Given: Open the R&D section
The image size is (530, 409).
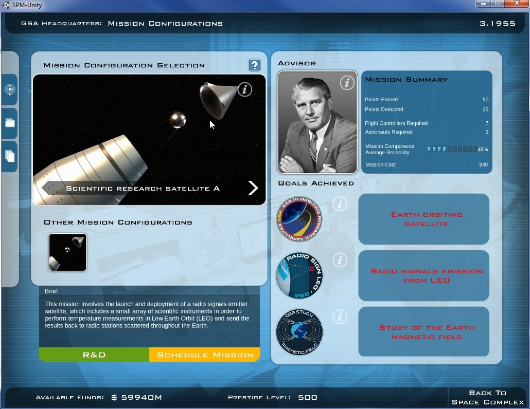Looking at the screenshot, I should (94, 355).
